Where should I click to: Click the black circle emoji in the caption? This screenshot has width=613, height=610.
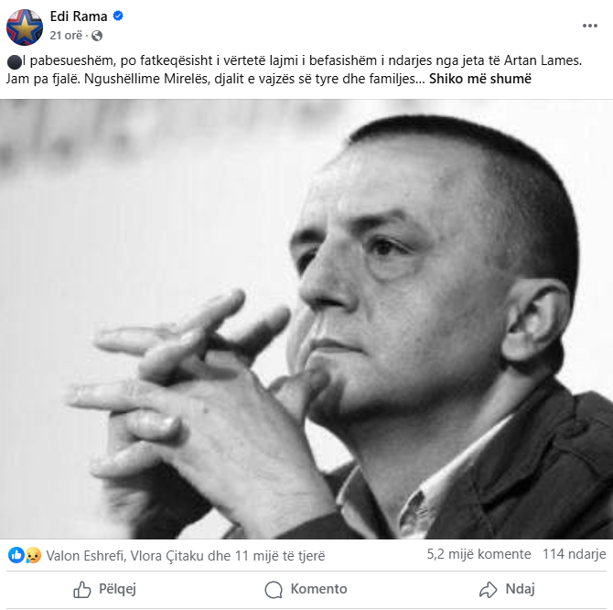(13, 60)
